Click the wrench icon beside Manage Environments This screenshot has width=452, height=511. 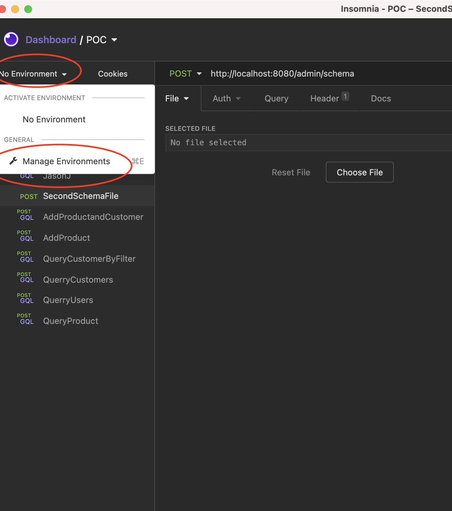13,161
